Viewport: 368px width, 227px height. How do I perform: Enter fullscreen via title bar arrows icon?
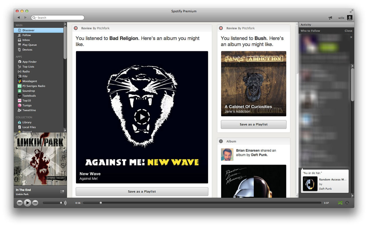coord(351,11)
